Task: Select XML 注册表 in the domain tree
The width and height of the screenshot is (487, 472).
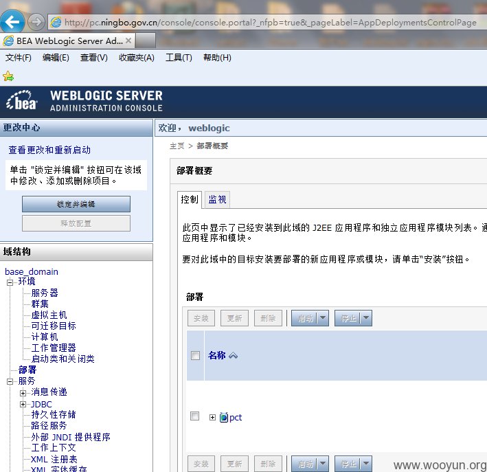Action: tap(54, 459)
